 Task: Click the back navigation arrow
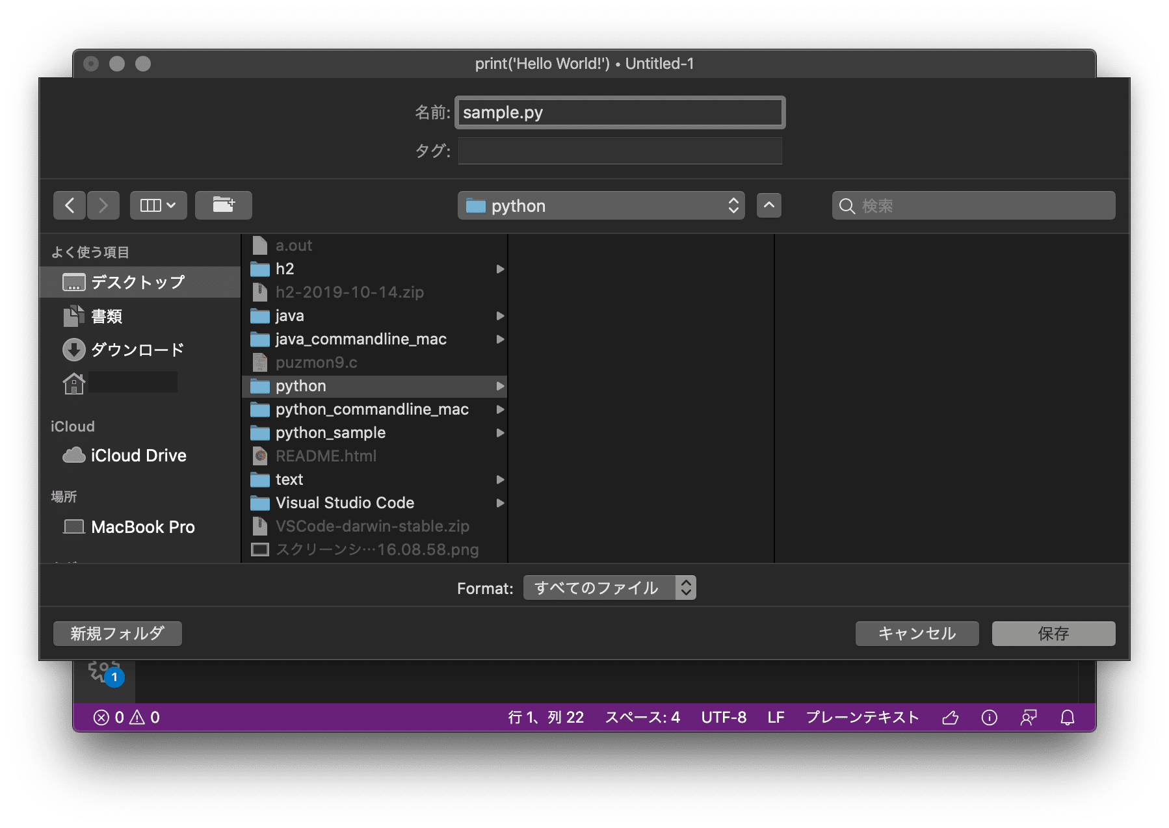point(70,205)
